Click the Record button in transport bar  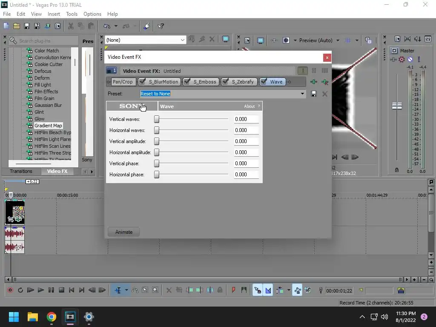(10, 290)
